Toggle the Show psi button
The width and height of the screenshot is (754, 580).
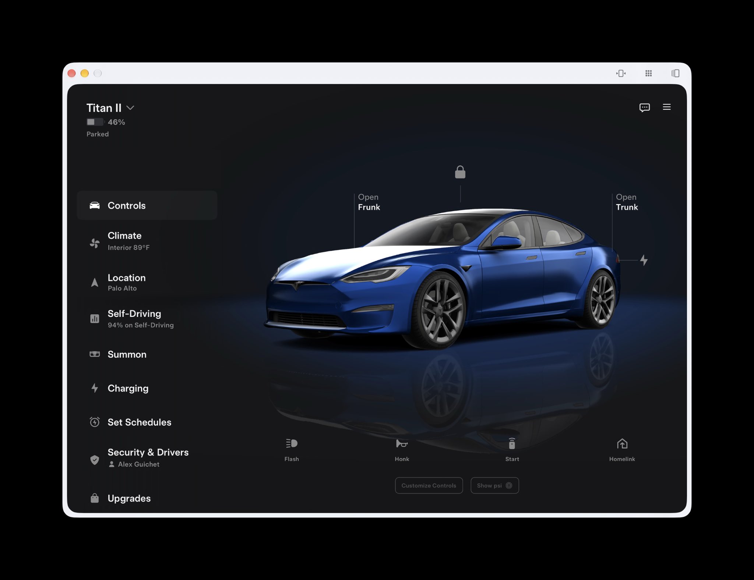tap(494, 485)
